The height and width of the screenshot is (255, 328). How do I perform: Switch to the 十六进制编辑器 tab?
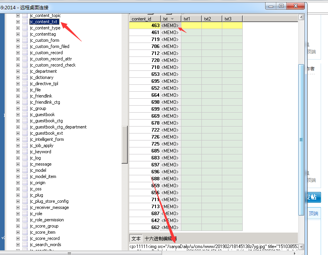tap(161, 239)
